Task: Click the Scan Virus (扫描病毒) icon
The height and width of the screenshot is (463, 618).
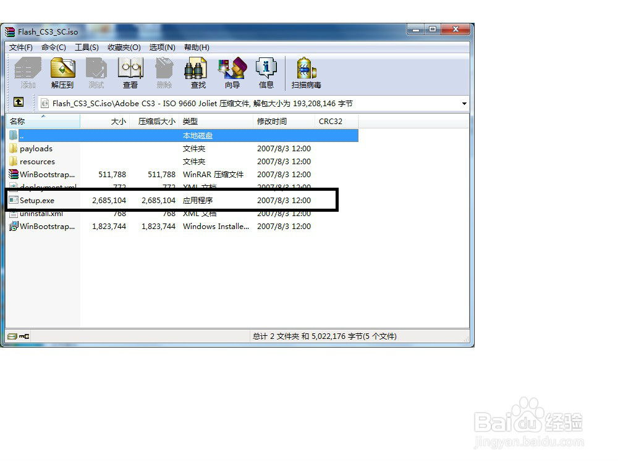Action: 307,73
